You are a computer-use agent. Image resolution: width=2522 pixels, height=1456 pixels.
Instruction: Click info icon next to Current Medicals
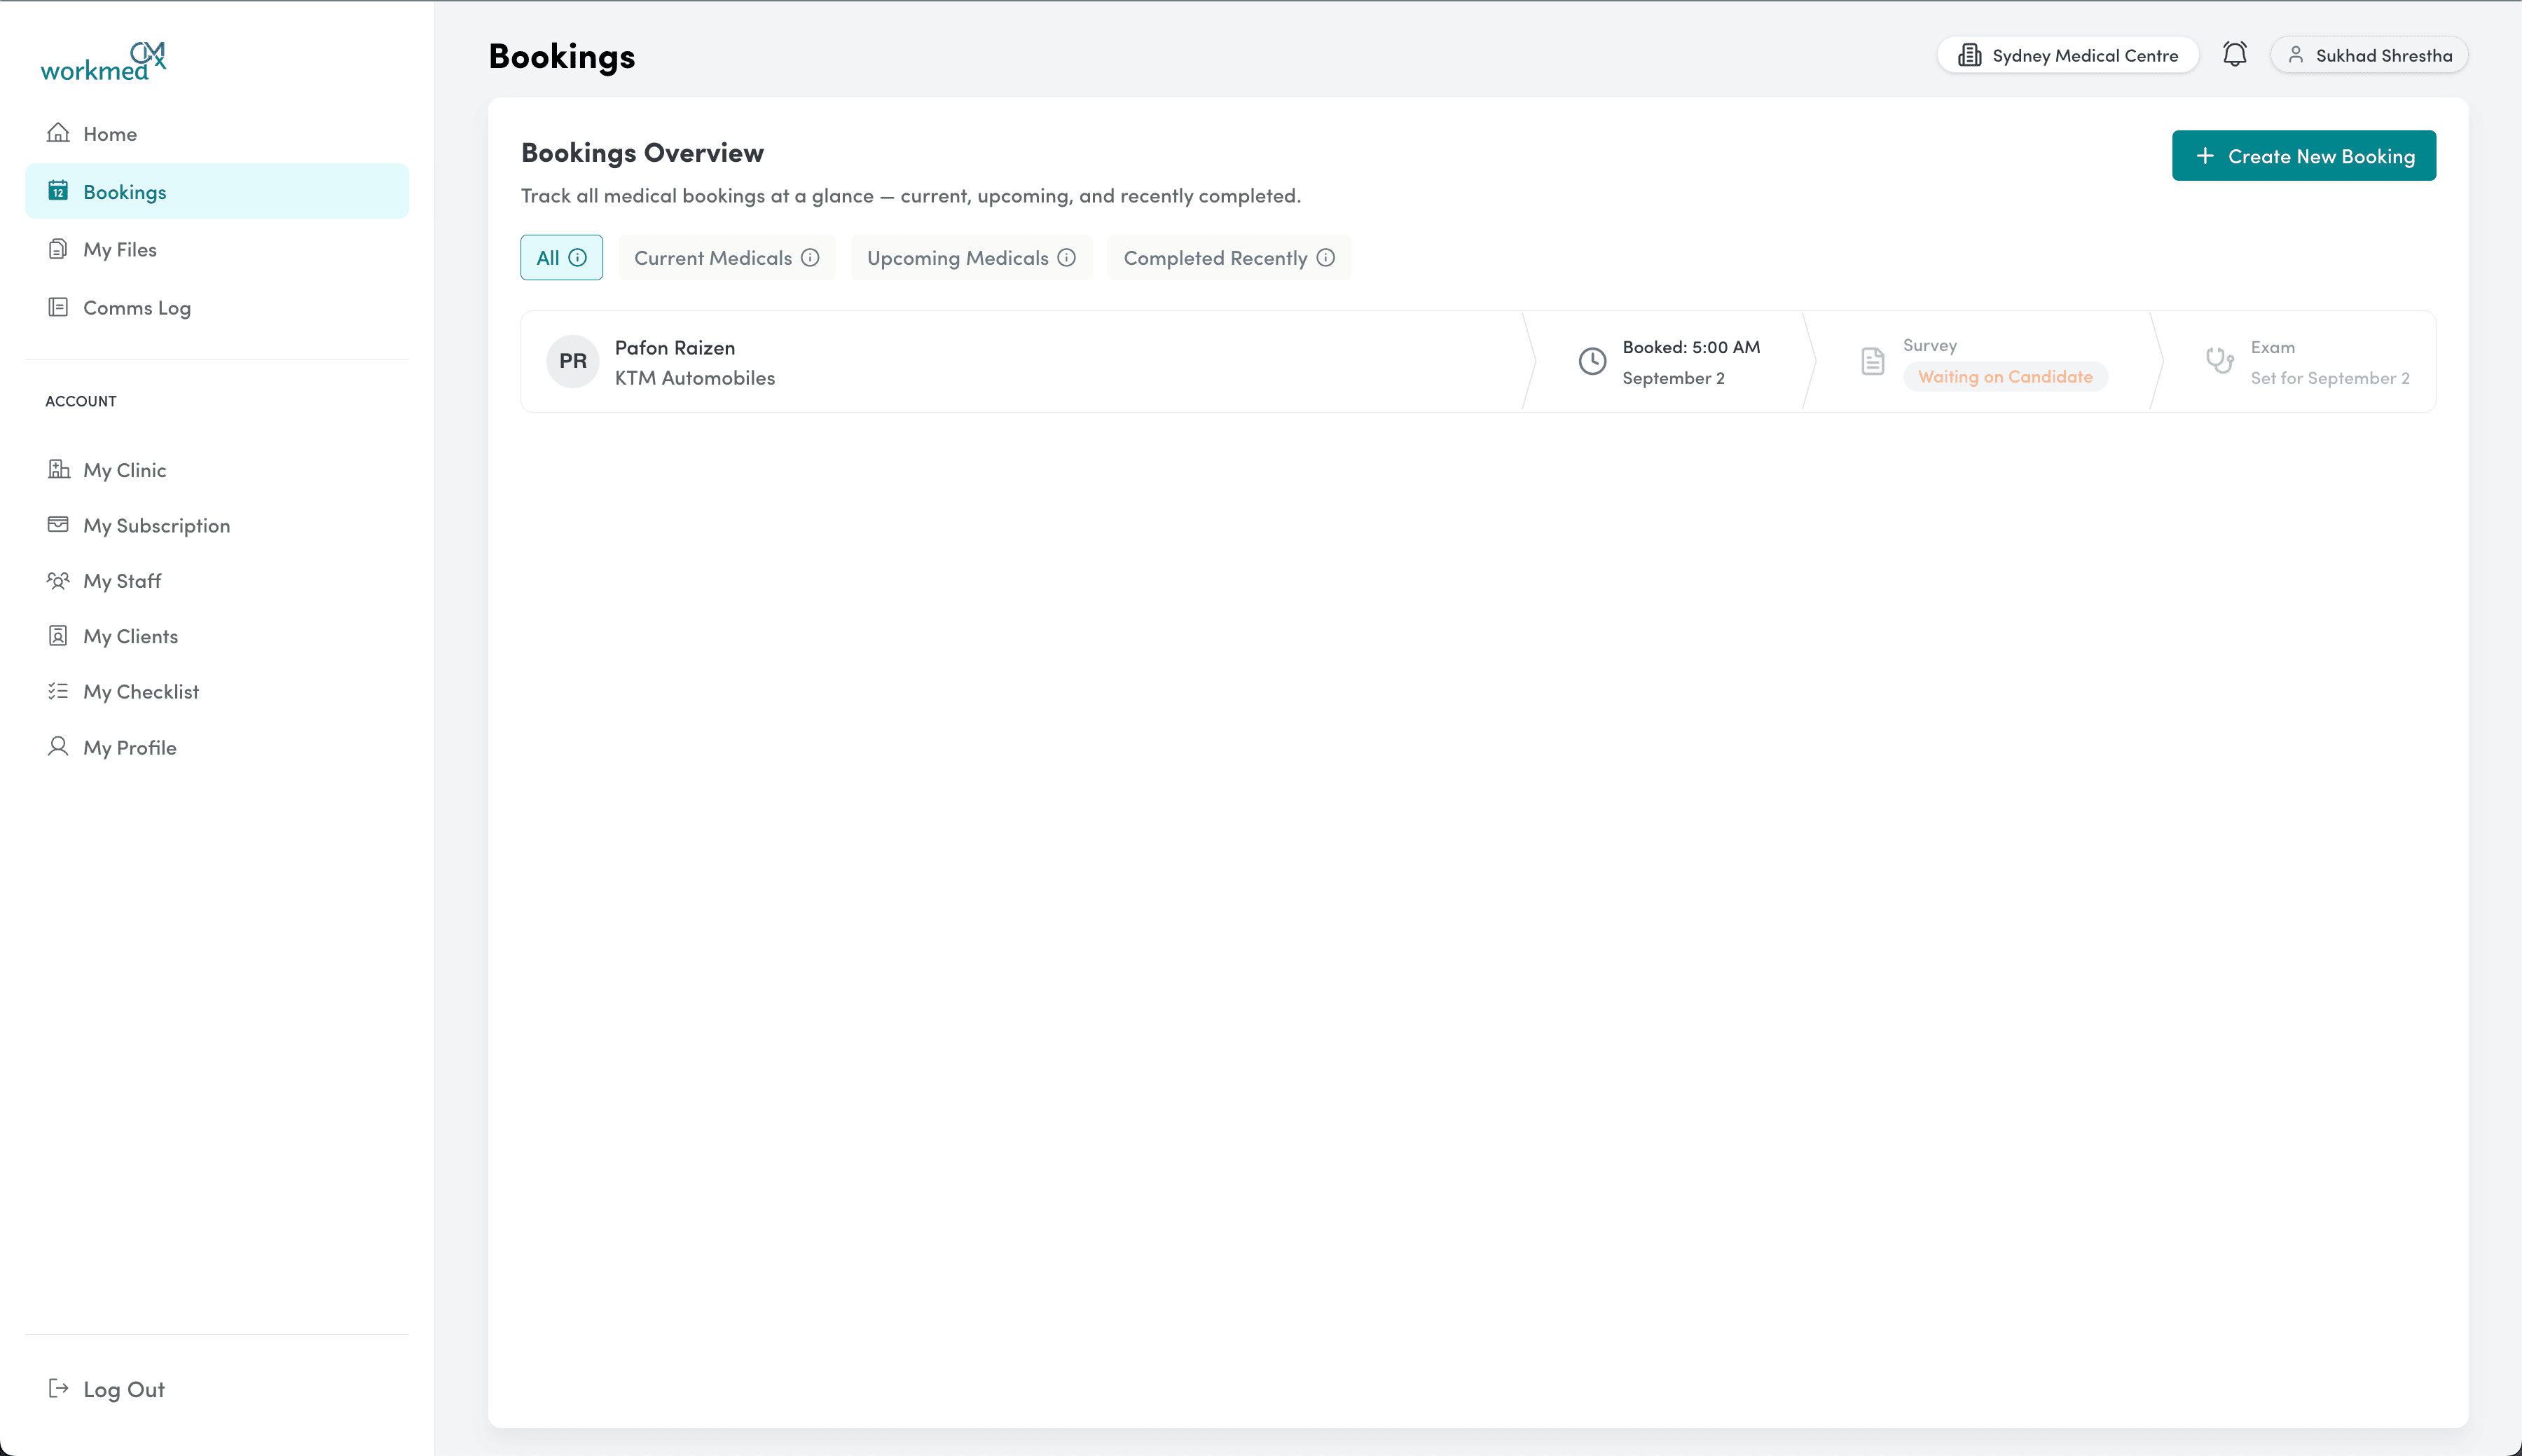tap(810, 258)
